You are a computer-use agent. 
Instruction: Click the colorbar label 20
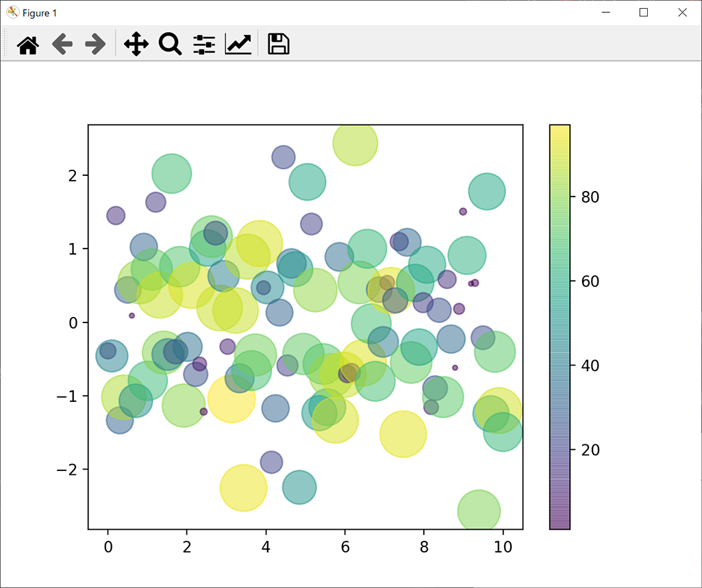pos(590,450)
